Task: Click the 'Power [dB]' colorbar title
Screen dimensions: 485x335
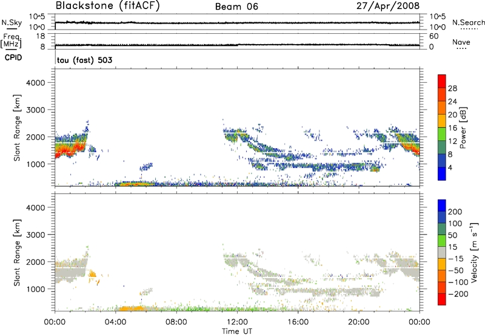Action: (x=463, y=128)
